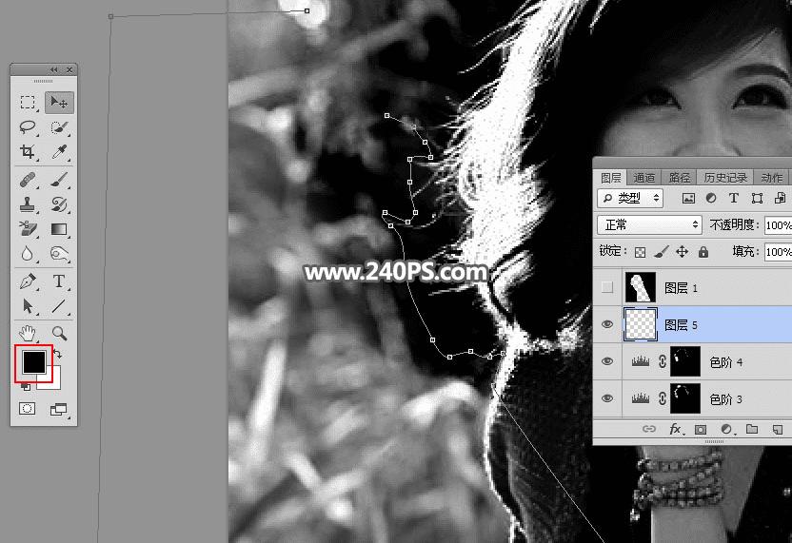Select the History Brush tool
792x543 pixels.
pyautogui.click(x=59, y=204)
